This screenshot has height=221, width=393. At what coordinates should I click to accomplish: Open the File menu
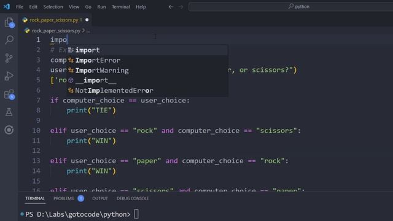point(20,7)
